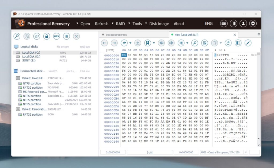Open the RAID menu

[120, 24]
